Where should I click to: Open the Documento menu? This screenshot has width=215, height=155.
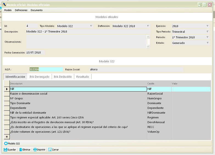click(x=37, y=10)
